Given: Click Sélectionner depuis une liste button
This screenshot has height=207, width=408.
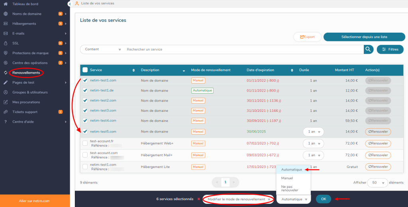Looking at the screenshot, I should (x=364, y=37).
